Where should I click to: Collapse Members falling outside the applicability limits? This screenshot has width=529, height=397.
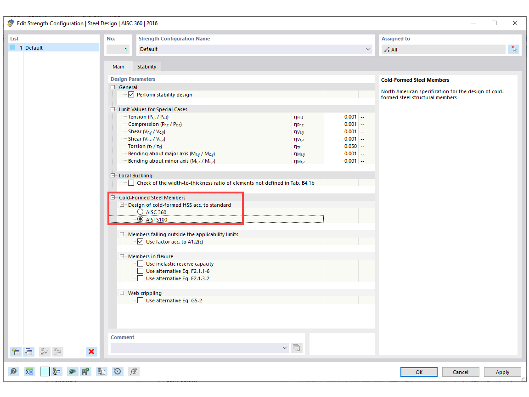(122, 234)
